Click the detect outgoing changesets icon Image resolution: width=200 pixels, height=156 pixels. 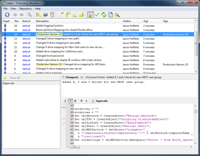click(75, 15)
